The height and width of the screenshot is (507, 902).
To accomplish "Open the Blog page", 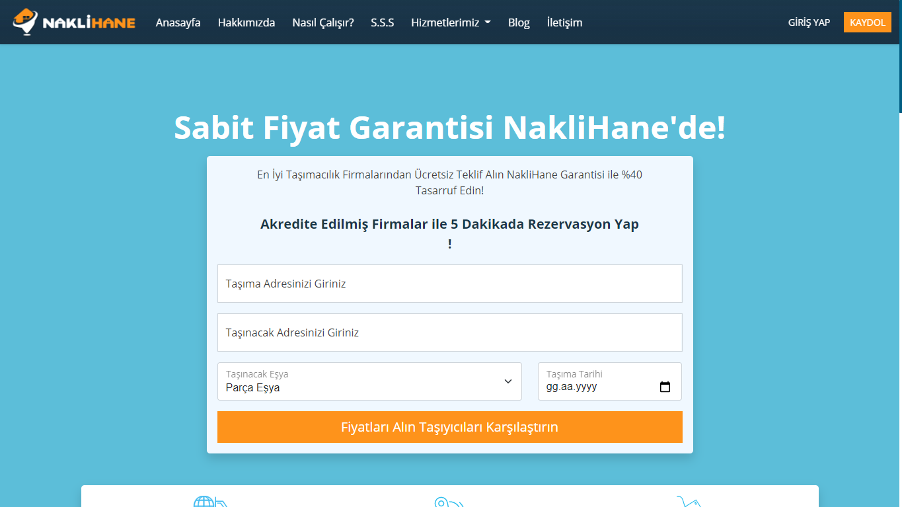I will pyautogui.click(x=518, y=22).
